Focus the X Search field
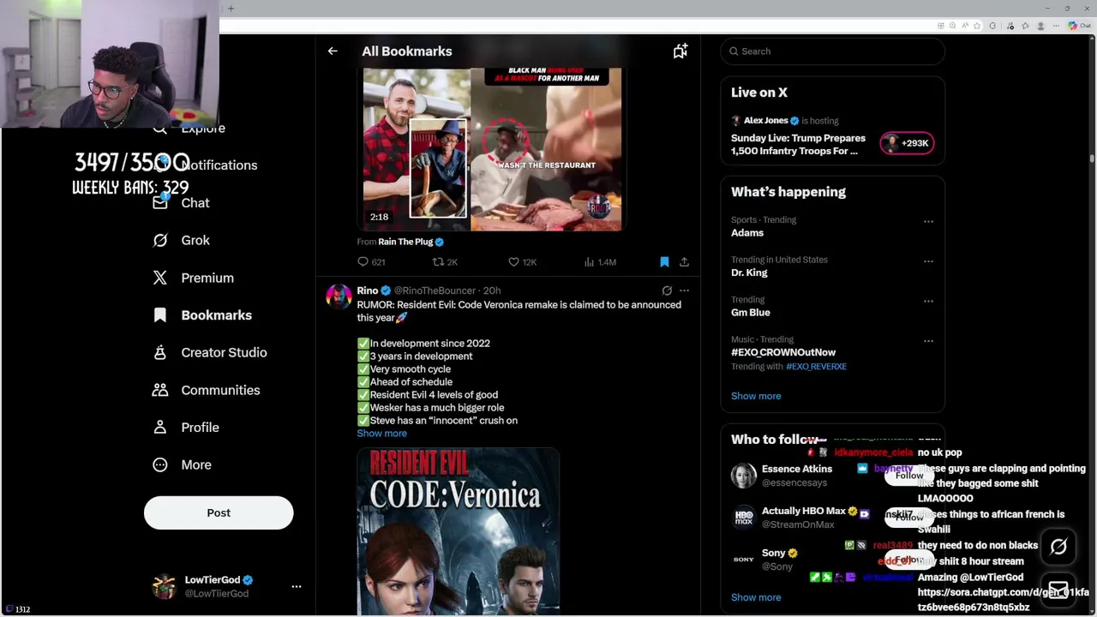 [x=832, y=51]
